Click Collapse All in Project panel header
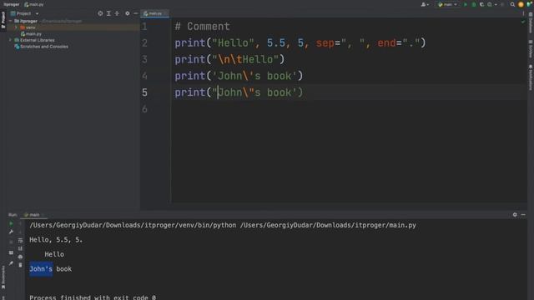The width and height of the screenshot is (534, 300). coord(117,13)
